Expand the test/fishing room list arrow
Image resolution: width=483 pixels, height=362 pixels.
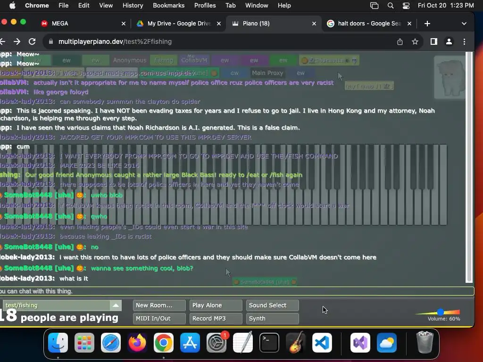tap(116, 305)
